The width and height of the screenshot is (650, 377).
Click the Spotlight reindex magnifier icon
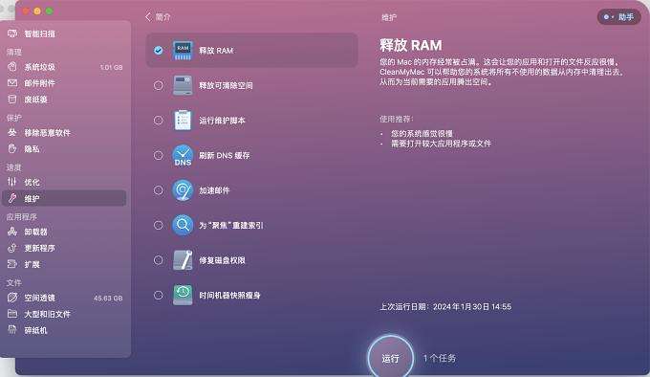[x=183, y=225]
